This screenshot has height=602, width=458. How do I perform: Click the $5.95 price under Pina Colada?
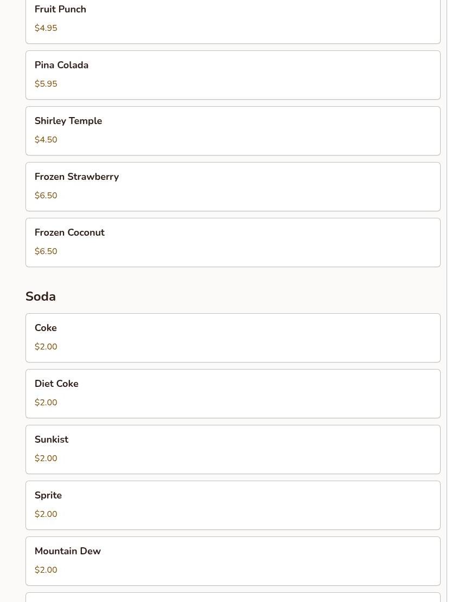[46, 84]
